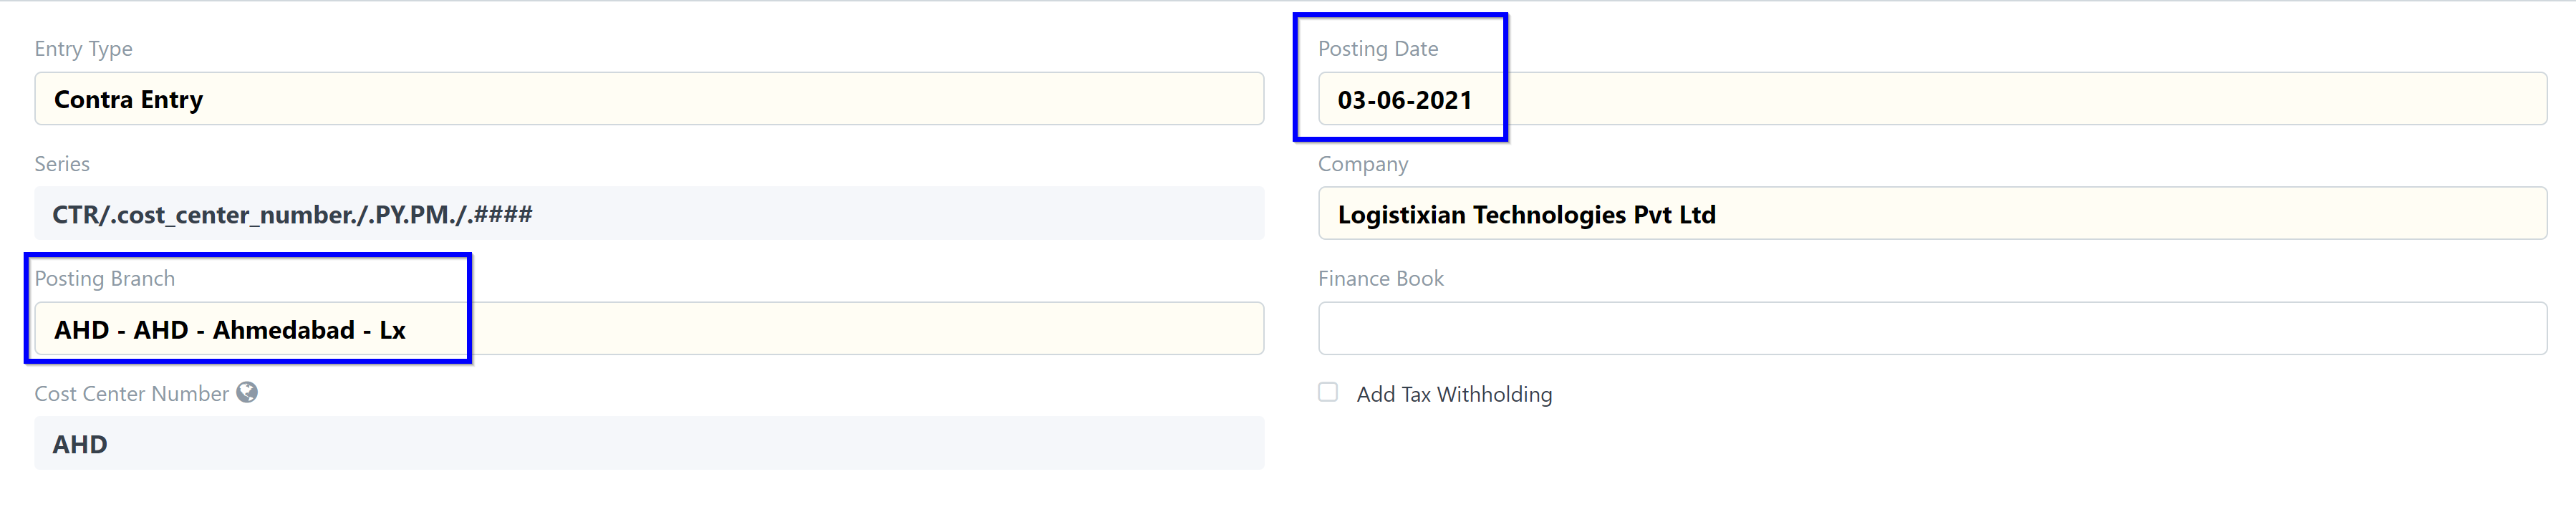Click the Cost Center Number AHD field
2576x507 pixels.
(x=649, y=443)
